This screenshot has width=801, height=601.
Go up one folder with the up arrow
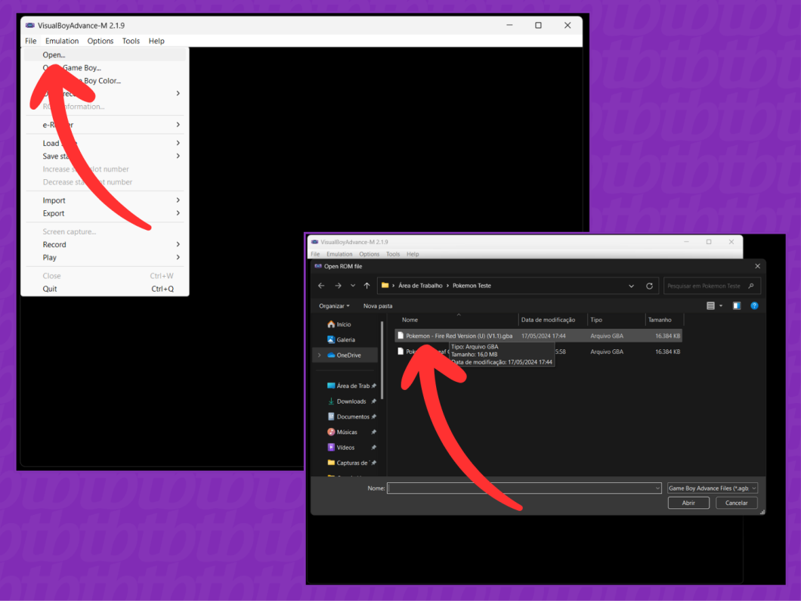coord(366,286)
